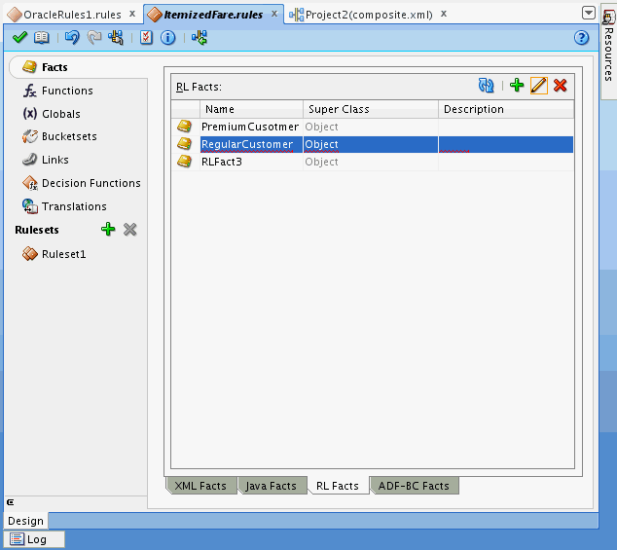Add a ruleset with the green plus
Image resolution: width=617 pixels, height=550 pixels.
tap(108, 229)
